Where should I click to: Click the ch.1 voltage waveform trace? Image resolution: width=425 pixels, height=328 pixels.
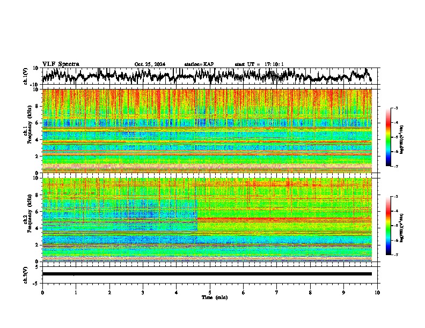(x=207, y=76)
